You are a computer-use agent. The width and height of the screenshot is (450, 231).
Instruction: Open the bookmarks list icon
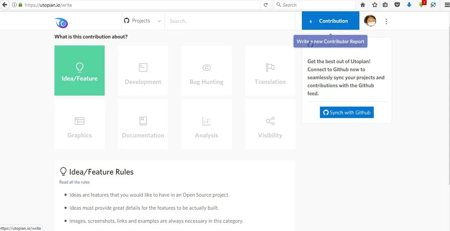tap(385, 5)
